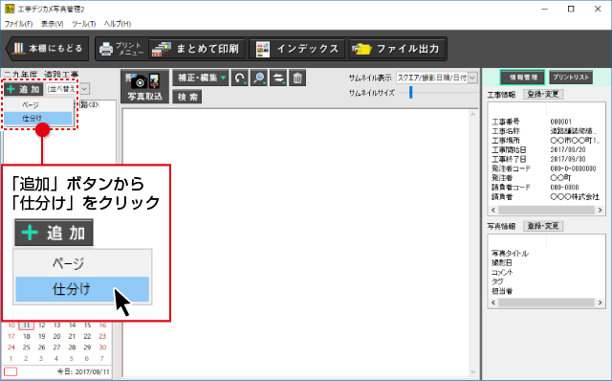Open the 並べ替え dropdown arrow
612x381 pixels.
(85, 89)
